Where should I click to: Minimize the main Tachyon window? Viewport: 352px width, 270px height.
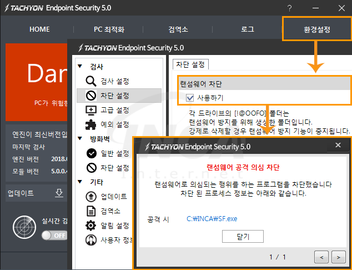click(x=315, y=8)
